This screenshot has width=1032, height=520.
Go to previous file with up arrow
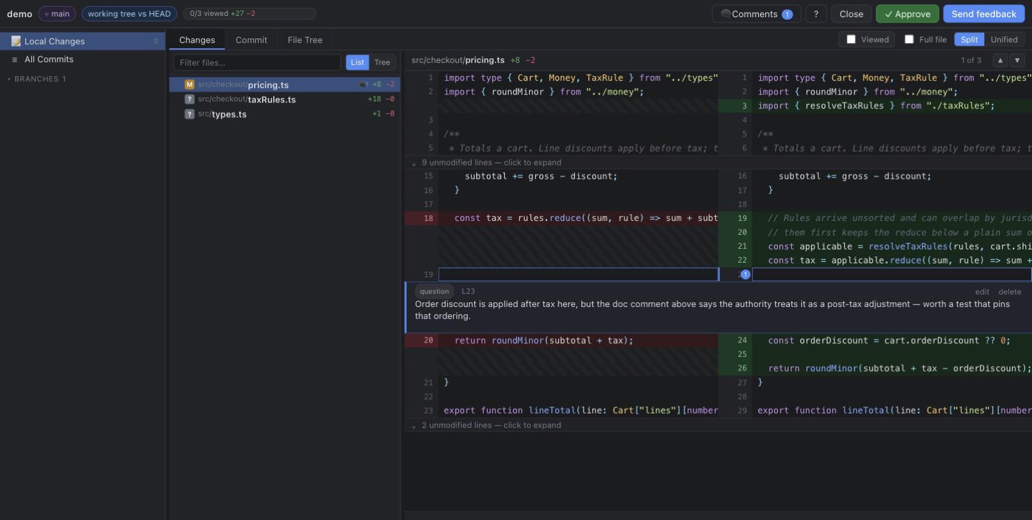coord(1000,60)
